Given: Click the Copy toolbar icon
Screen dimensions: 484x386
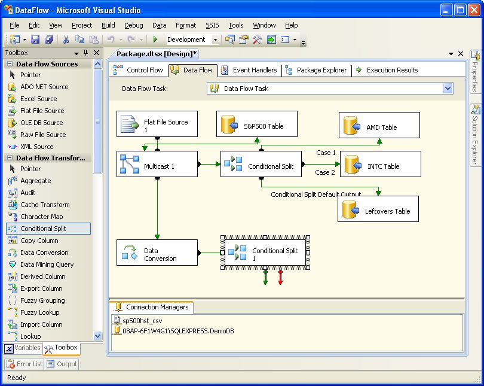Looking at the screenshot, I should pos(79,39).
